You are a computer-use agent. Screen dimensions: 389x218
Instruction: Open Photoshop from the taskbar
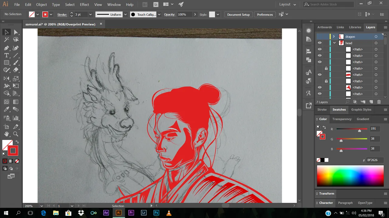(156, 213)
